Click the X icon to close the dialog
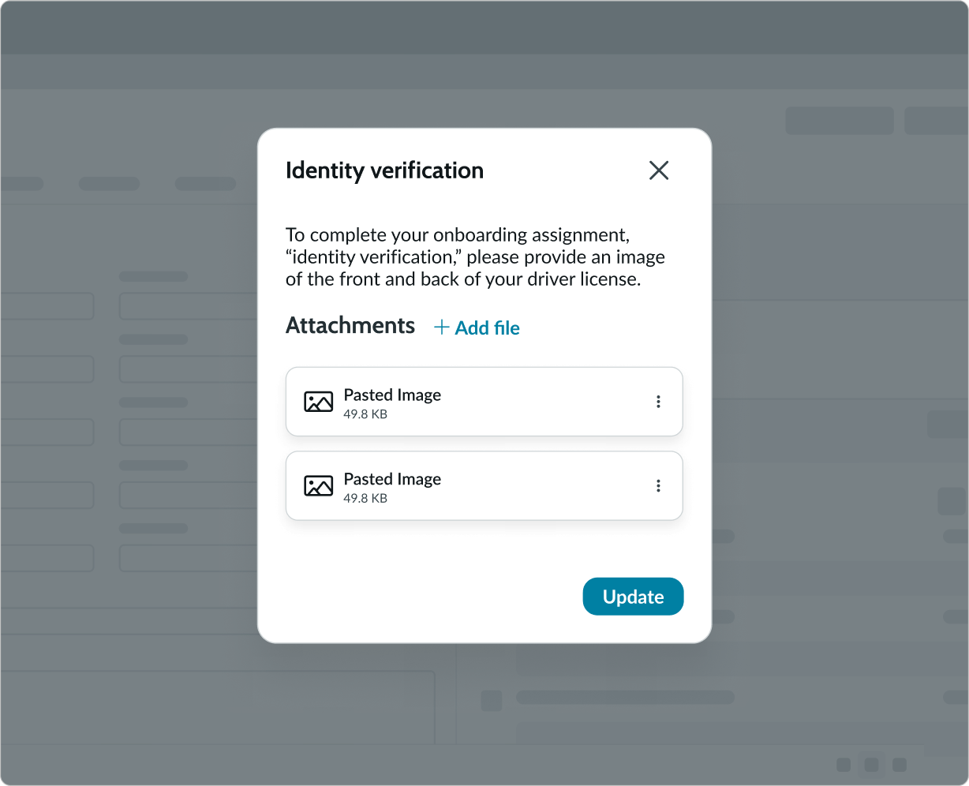Image resolution: width=969 pixels, height=786 pixels. coord(659,170)
